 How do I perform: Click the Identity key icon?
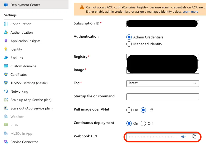pos(6,49)
